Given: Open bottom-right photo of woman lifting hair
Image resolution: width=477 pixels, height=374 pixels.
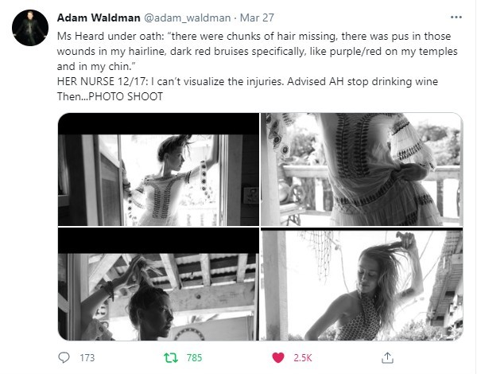Looking at the screenshot, I should (362, 284).
